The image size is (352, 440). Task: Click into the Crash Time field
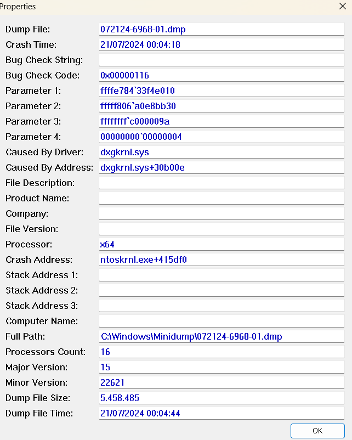[222, 44]
